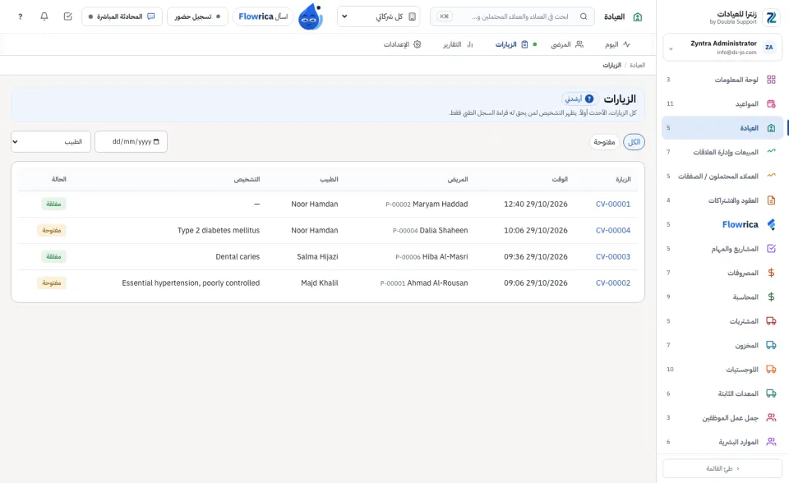Image resolution: width=789 pixels, height=483 pixels.
Task: Click the dashboard grid icon in sidebar
Action: (771, 80)
